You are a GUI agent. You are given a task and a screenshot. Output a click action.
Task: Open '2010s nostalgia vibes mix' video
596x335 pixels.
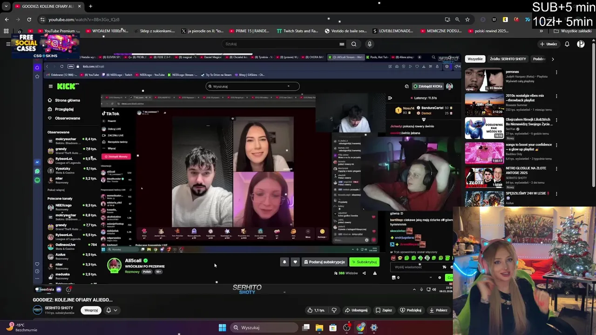click(x=484, y=104)
